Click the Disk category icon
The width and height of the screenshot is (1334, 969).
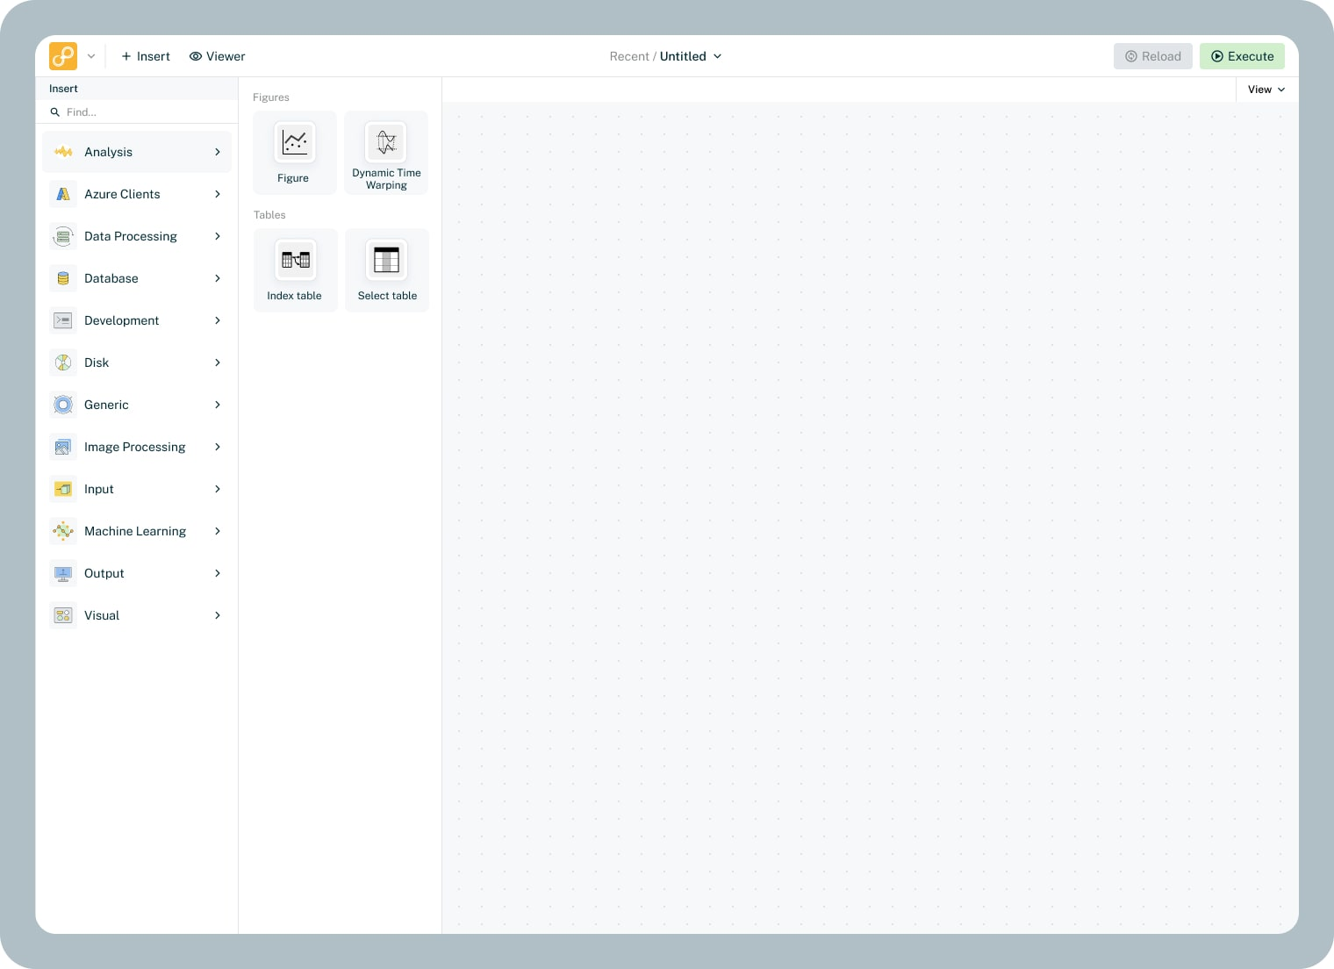pos(63,362)
